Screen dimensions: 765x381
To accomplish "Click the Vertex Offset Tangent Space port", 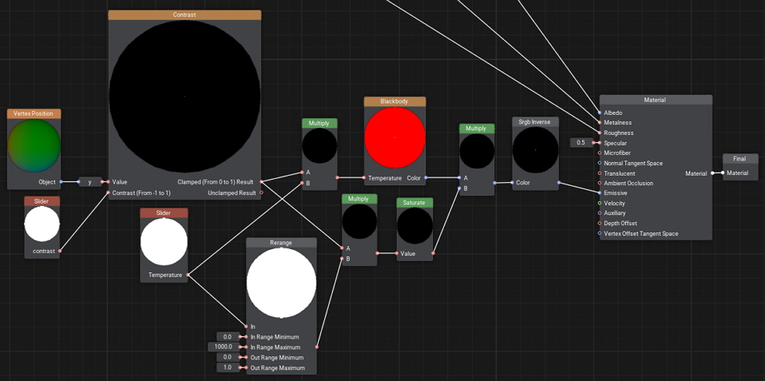I will (x=600, y=234).
